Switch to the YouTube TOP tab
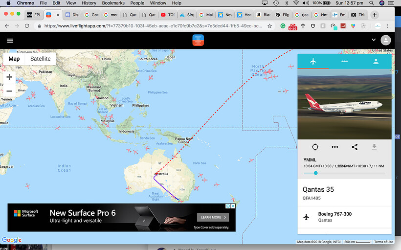The width and height of the screenshot is (401, 250). tap(168, 15)
